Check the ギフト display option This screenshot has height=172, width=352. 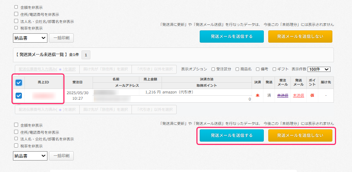274,69
